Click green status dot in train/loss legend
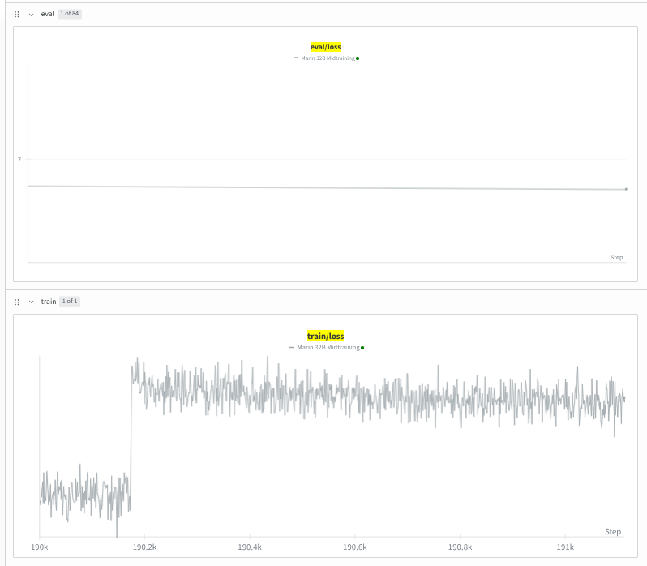This screenshot has width=647, height=566. (362, 347)
